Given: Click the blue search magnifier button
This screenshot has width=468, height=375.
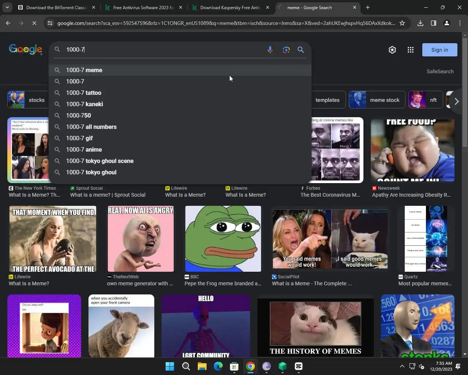Looking at the screenshot, I should click(x=301, y=50).
